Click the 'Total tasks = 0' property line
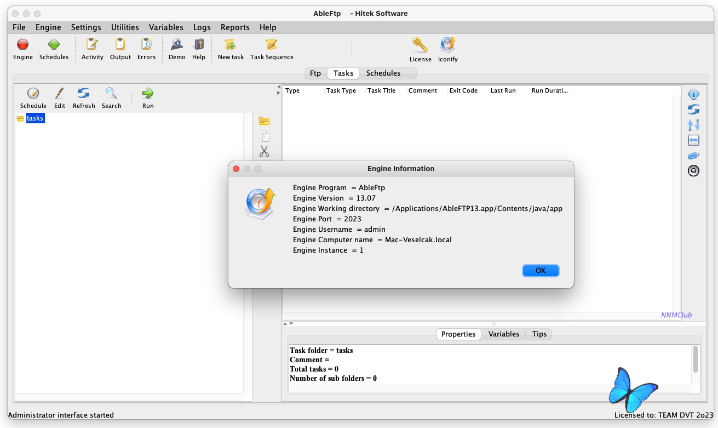 tap(314, 369)
